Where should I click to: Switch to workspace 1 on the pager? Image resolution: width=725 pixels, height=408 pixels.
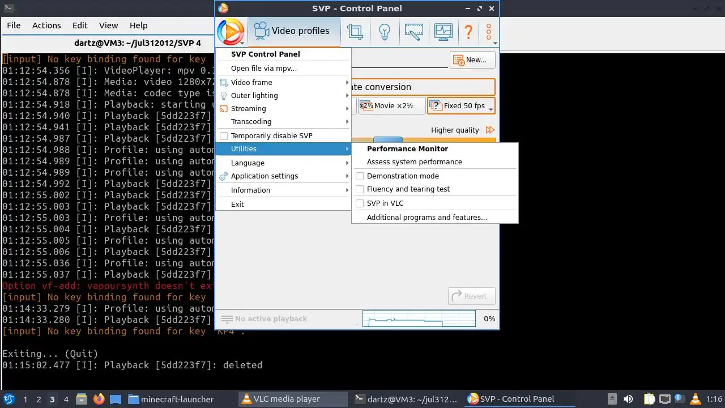pyautogui.click(x=25, y=399)
